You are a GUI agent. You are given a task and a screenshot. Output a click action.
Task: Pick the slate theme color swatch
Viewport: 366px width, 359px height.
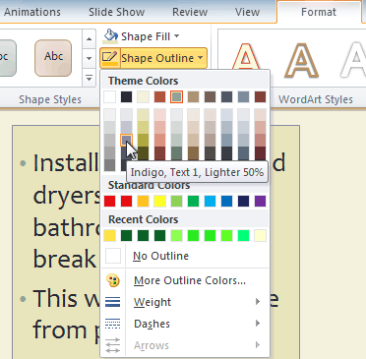pyautogui.click(x=227, y=97)
